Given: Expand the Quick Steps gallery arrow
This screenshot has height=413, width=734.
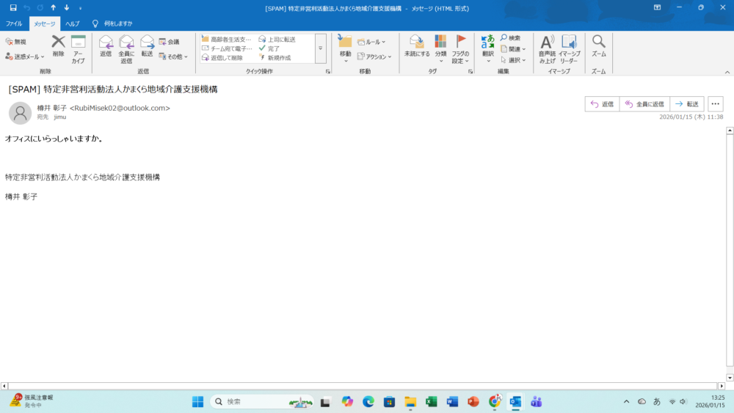Looking at the screenshot, I should click(x=321, y=48).
